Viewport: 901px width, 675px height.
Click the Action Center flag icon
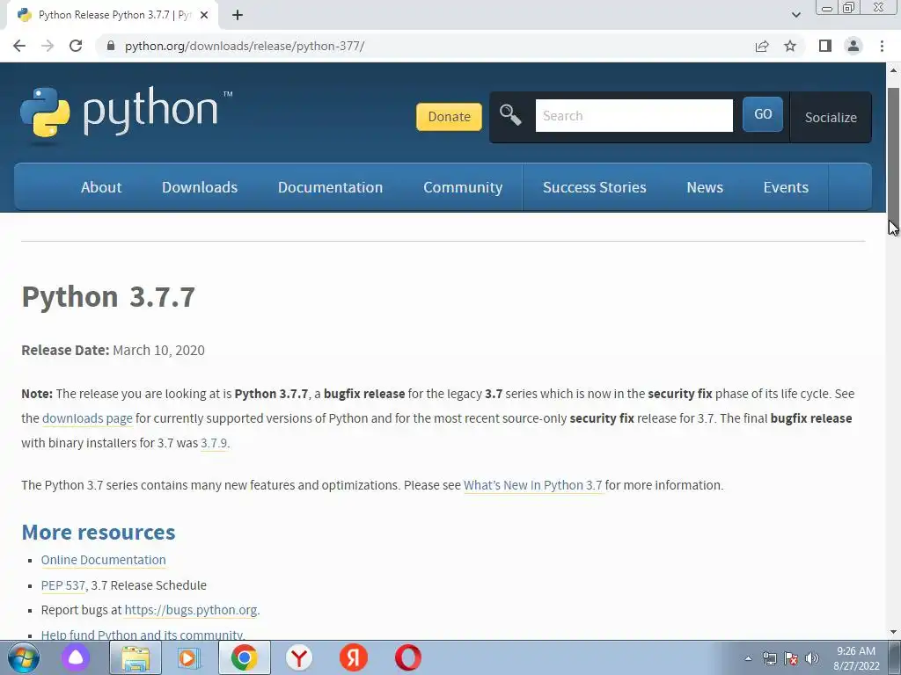tap(791, 658)
